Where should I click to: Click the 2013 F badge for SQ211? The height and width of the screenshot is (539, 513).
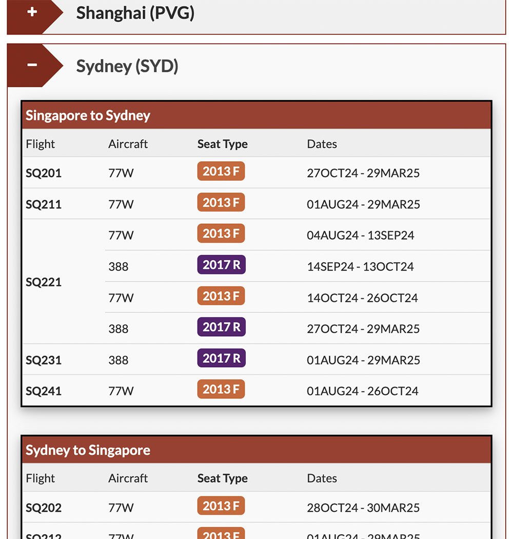coord(221,203)
